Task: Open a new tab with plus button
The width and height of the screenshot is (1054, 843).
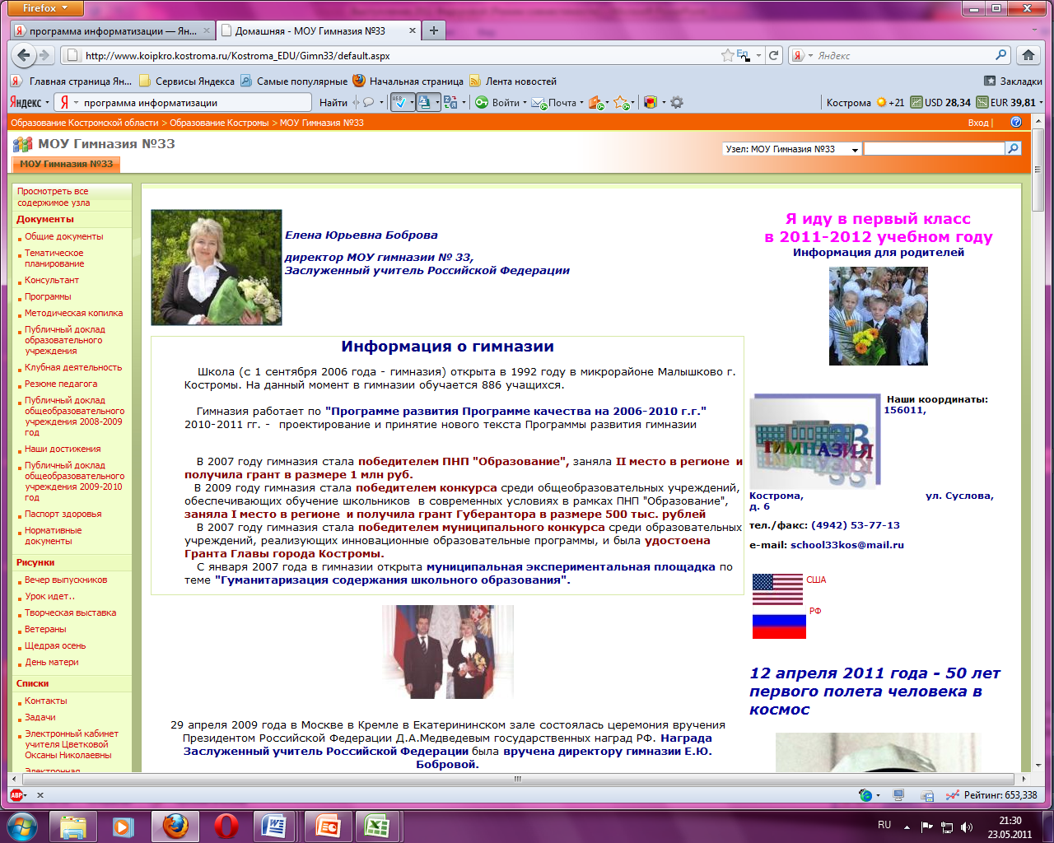Action: (x=433, y=30)
